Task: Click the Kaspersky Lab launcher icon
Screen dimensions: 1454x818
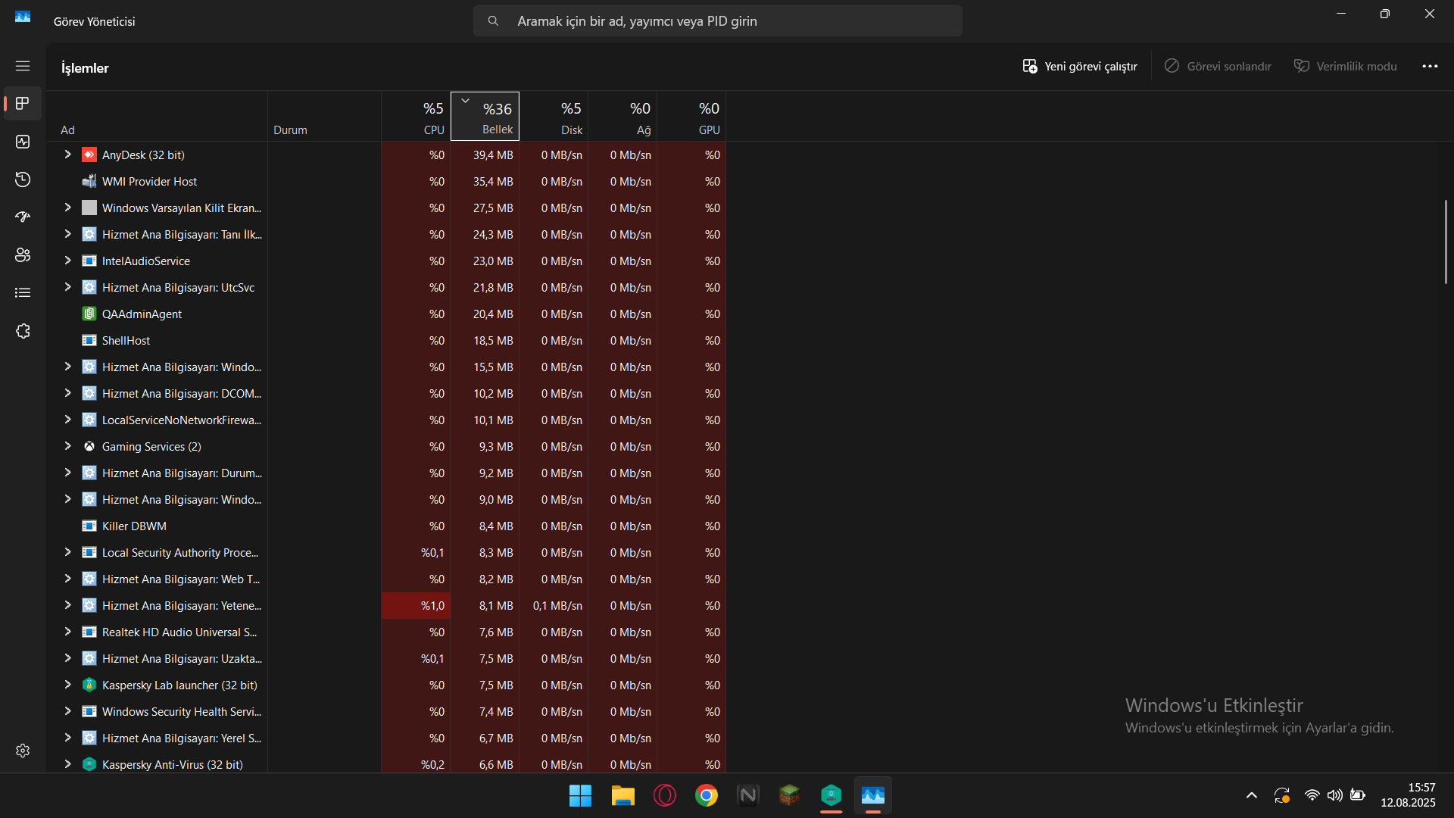Action: pos(89,685)
